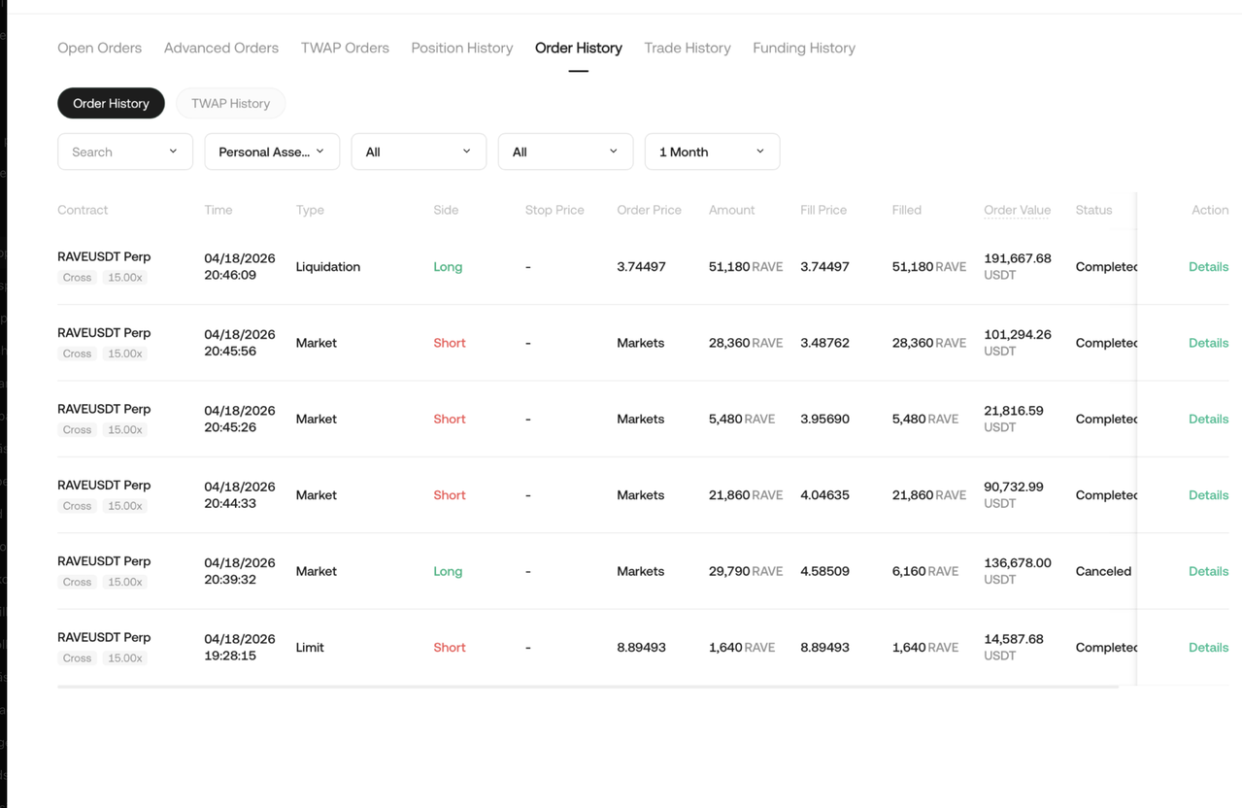Image resolution: width=1242 pixels, height=808 pixels.
Task: Open Details for the Limit short order
Action: coord(1208,647)
